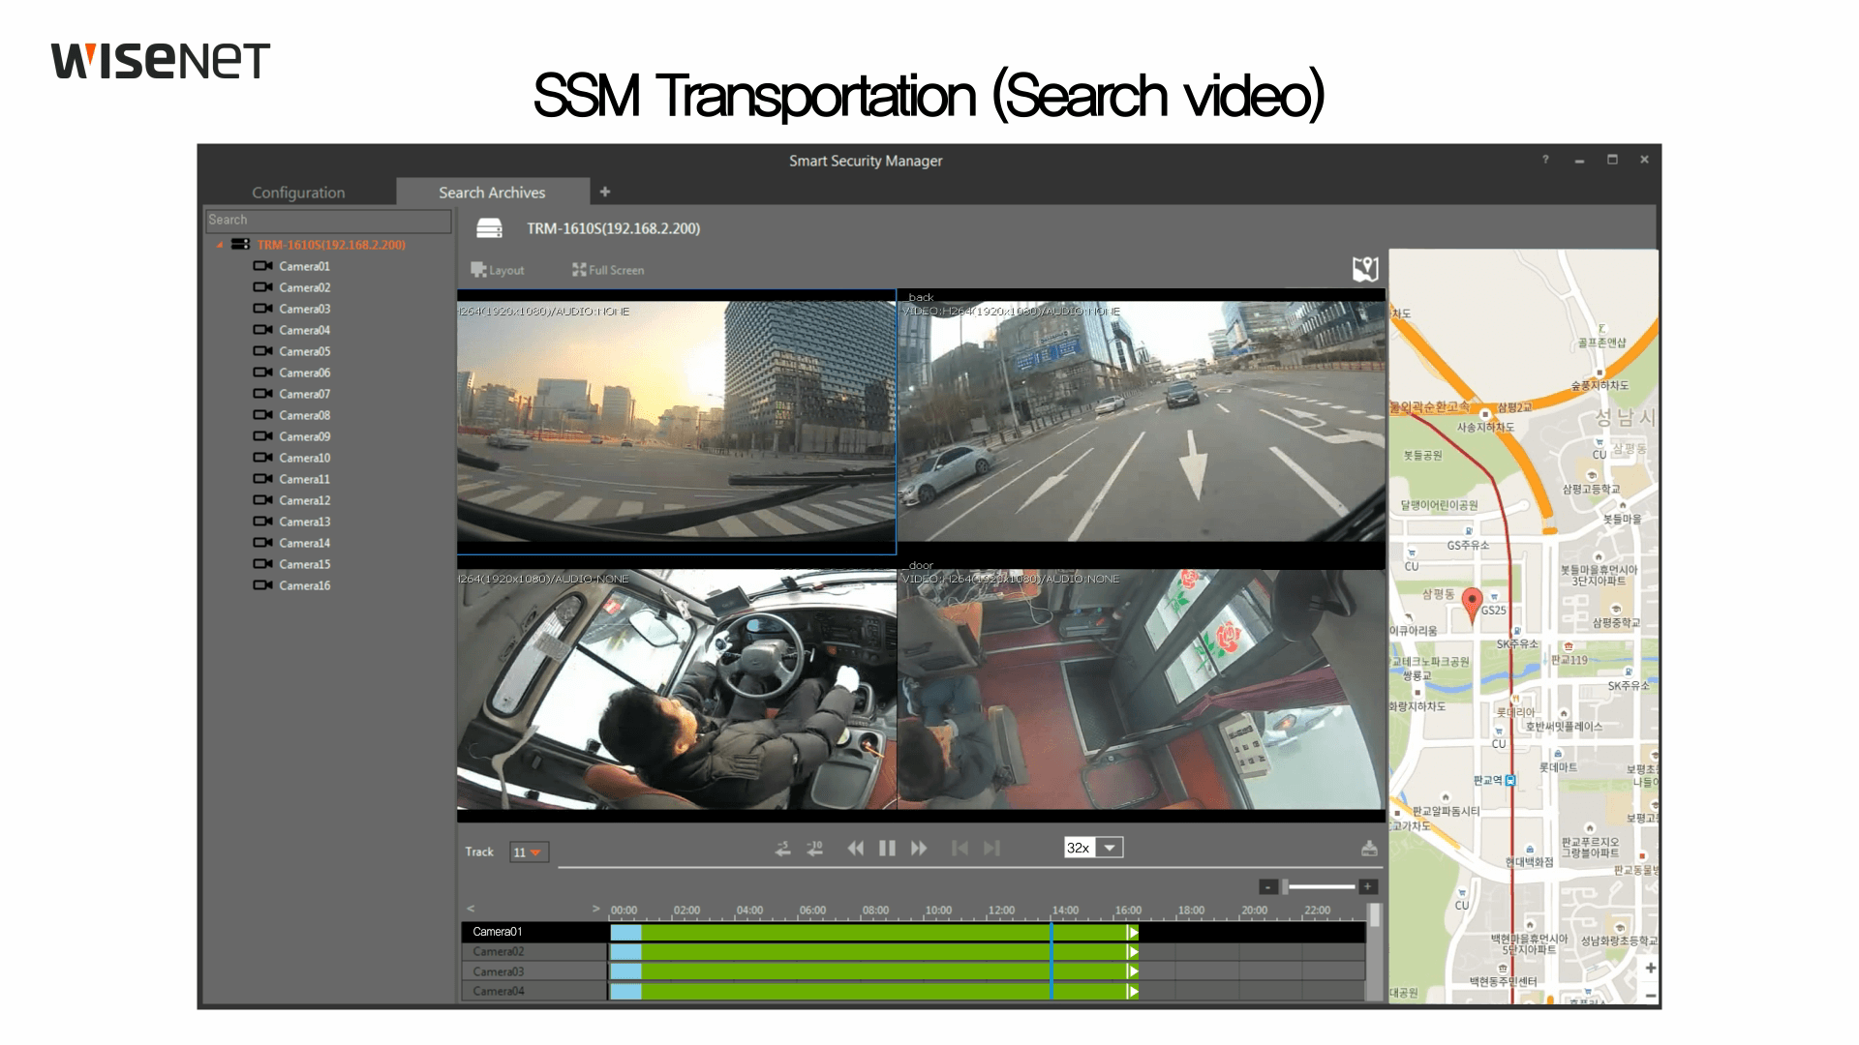
Task: Click the end marker on Camera01 track
Action: 1133,933
